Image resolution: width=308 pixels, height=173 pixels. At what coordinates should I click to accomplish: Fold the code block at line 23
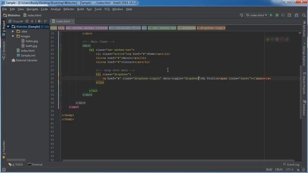tap(61, 50)
